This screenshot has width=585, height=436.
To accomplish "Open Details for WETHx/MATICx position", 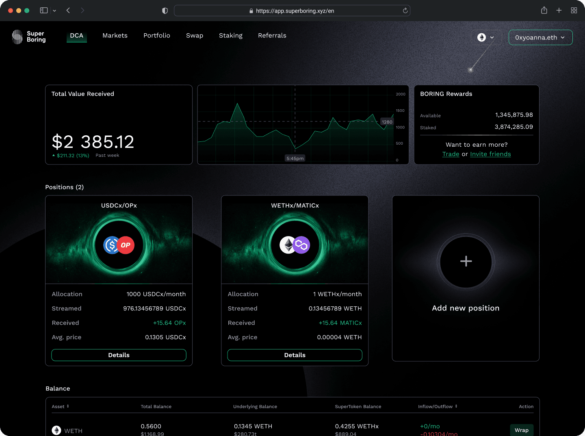I will pyautogui.click(x=295, y=355).
